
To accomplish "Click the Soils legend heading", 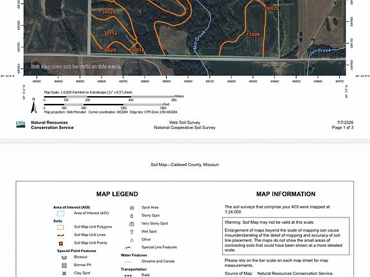I will (x=58, y=221).
